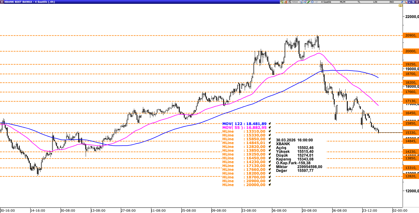
Task: Click the 12000,0 price axis tick
Action: (412, 191)
